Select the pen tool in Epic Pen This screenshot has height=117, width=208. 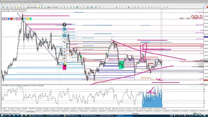coord(64,35)
